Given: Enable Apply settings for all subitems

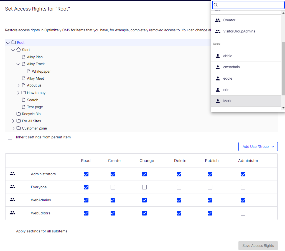Looking at the screenshot, I should click(x=10, y=231).
